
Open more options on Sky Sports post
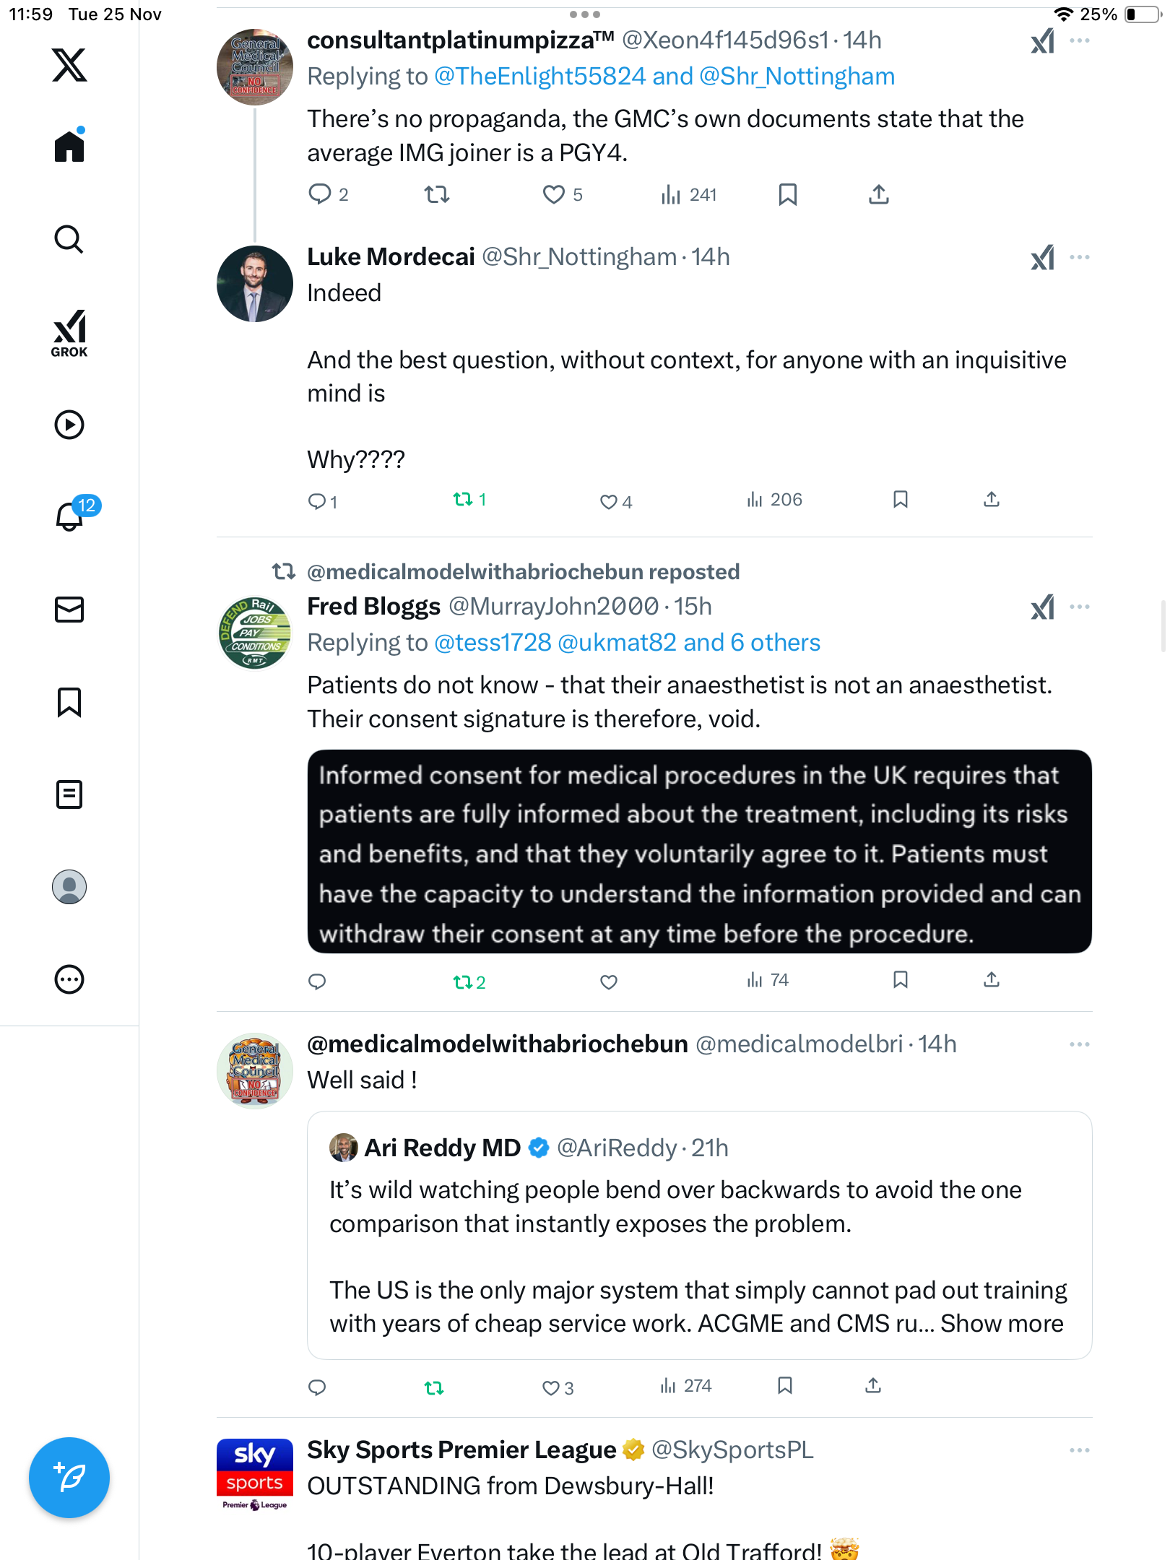coord(1080,1450)
